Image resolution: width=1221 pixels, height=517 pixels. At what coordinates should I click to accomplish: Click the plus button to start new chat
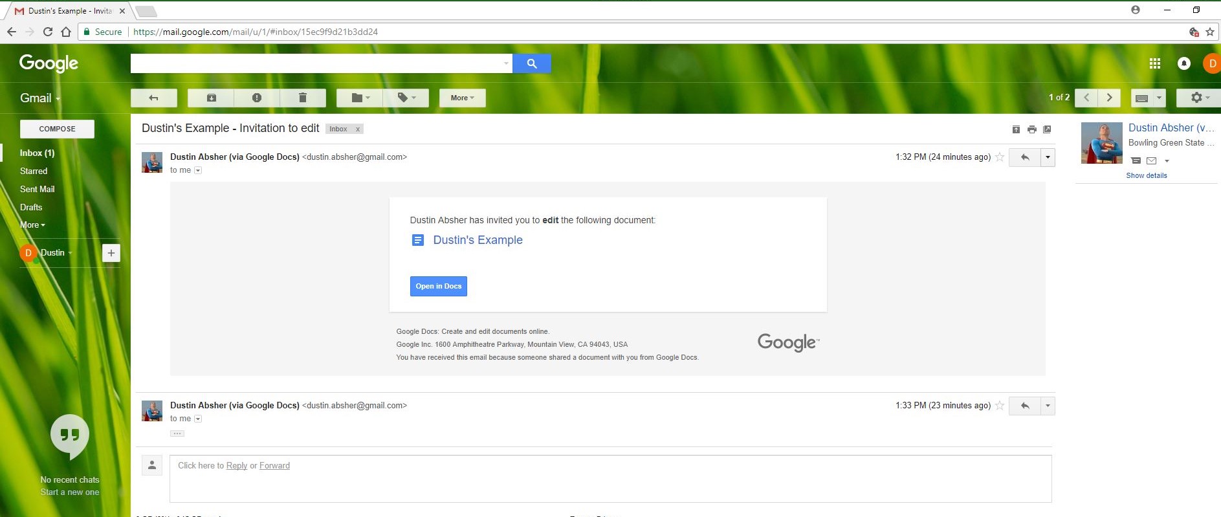click(111, 253)
